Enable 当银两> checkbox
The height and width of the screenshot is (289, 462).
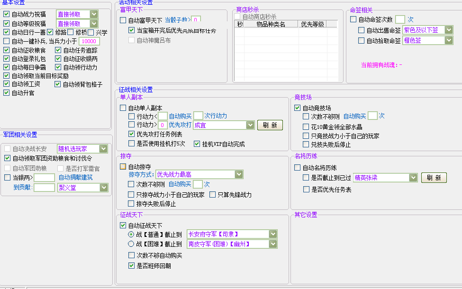[x=8, y=177]
